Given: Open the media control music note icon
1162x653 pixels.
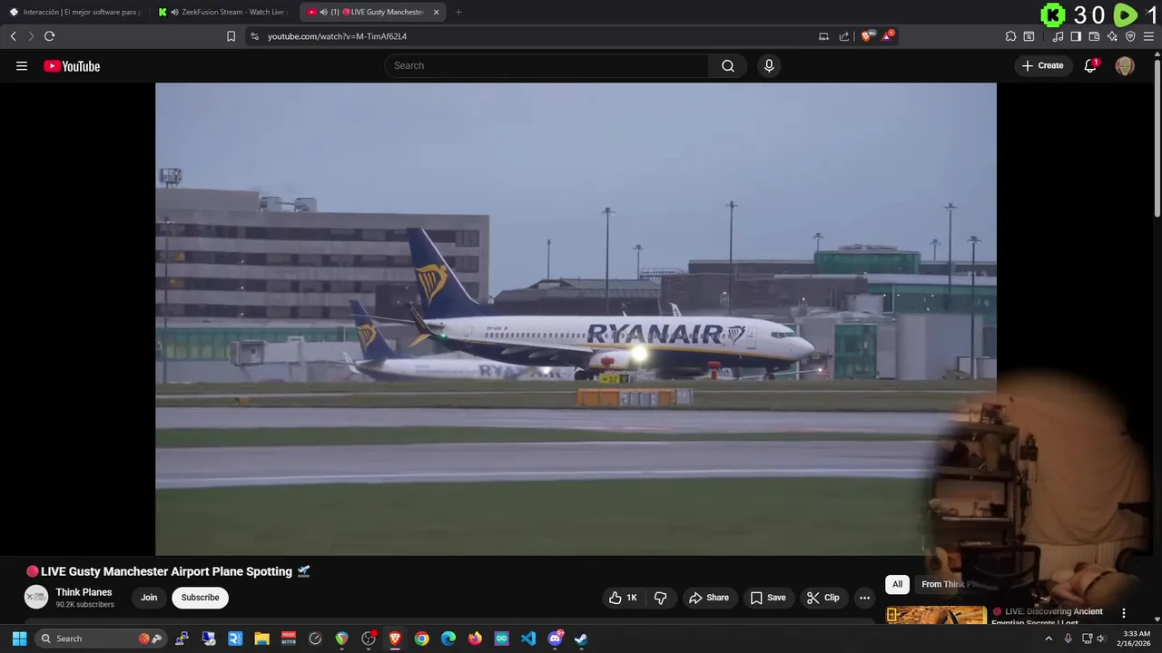Looking at the screenshot, I should (1058, 36).
